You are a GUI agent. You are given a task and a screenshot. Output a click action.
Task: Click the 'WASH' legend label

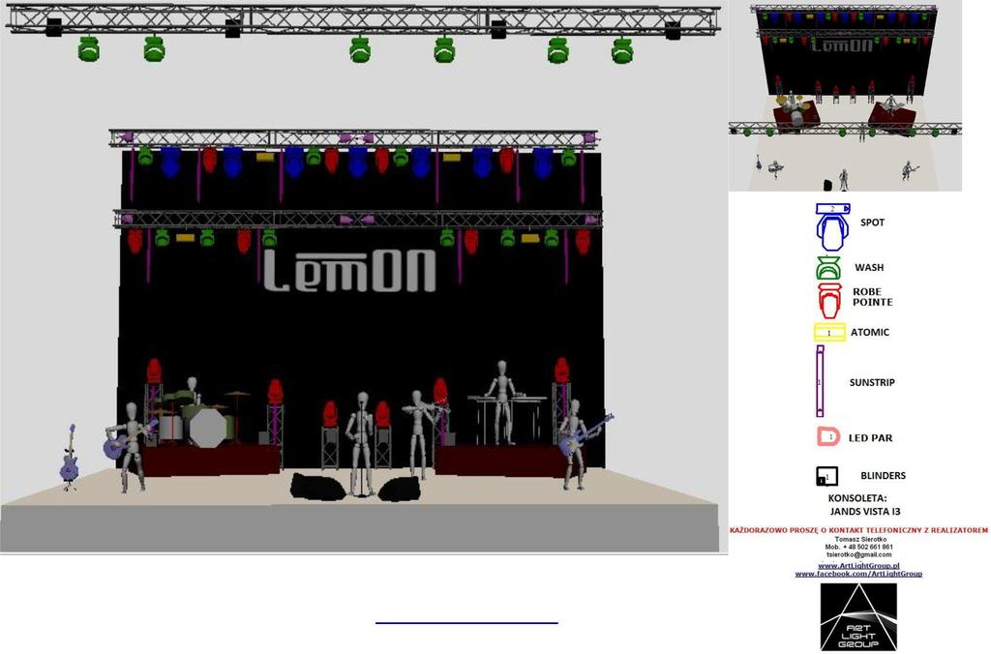(x=869, y=267)
